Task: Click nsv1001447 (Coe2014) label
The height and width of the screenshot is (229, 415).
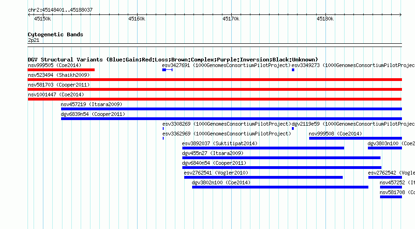Action: [56, 94]
